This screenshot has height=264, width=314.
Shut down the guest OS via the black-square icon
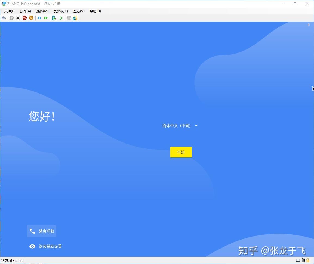(18, 18)
